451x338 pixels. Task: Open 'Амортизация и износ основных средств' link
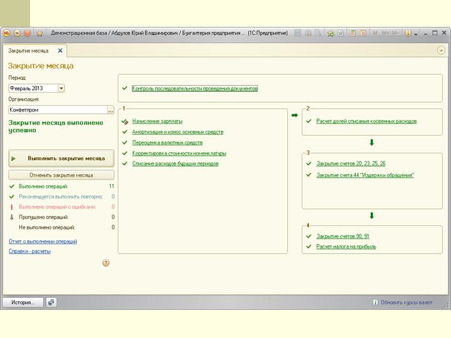(x=178, y=132)
